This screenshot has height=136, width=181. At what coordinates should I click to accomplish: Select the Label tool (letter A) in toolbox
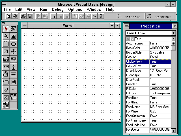(6, 36)
